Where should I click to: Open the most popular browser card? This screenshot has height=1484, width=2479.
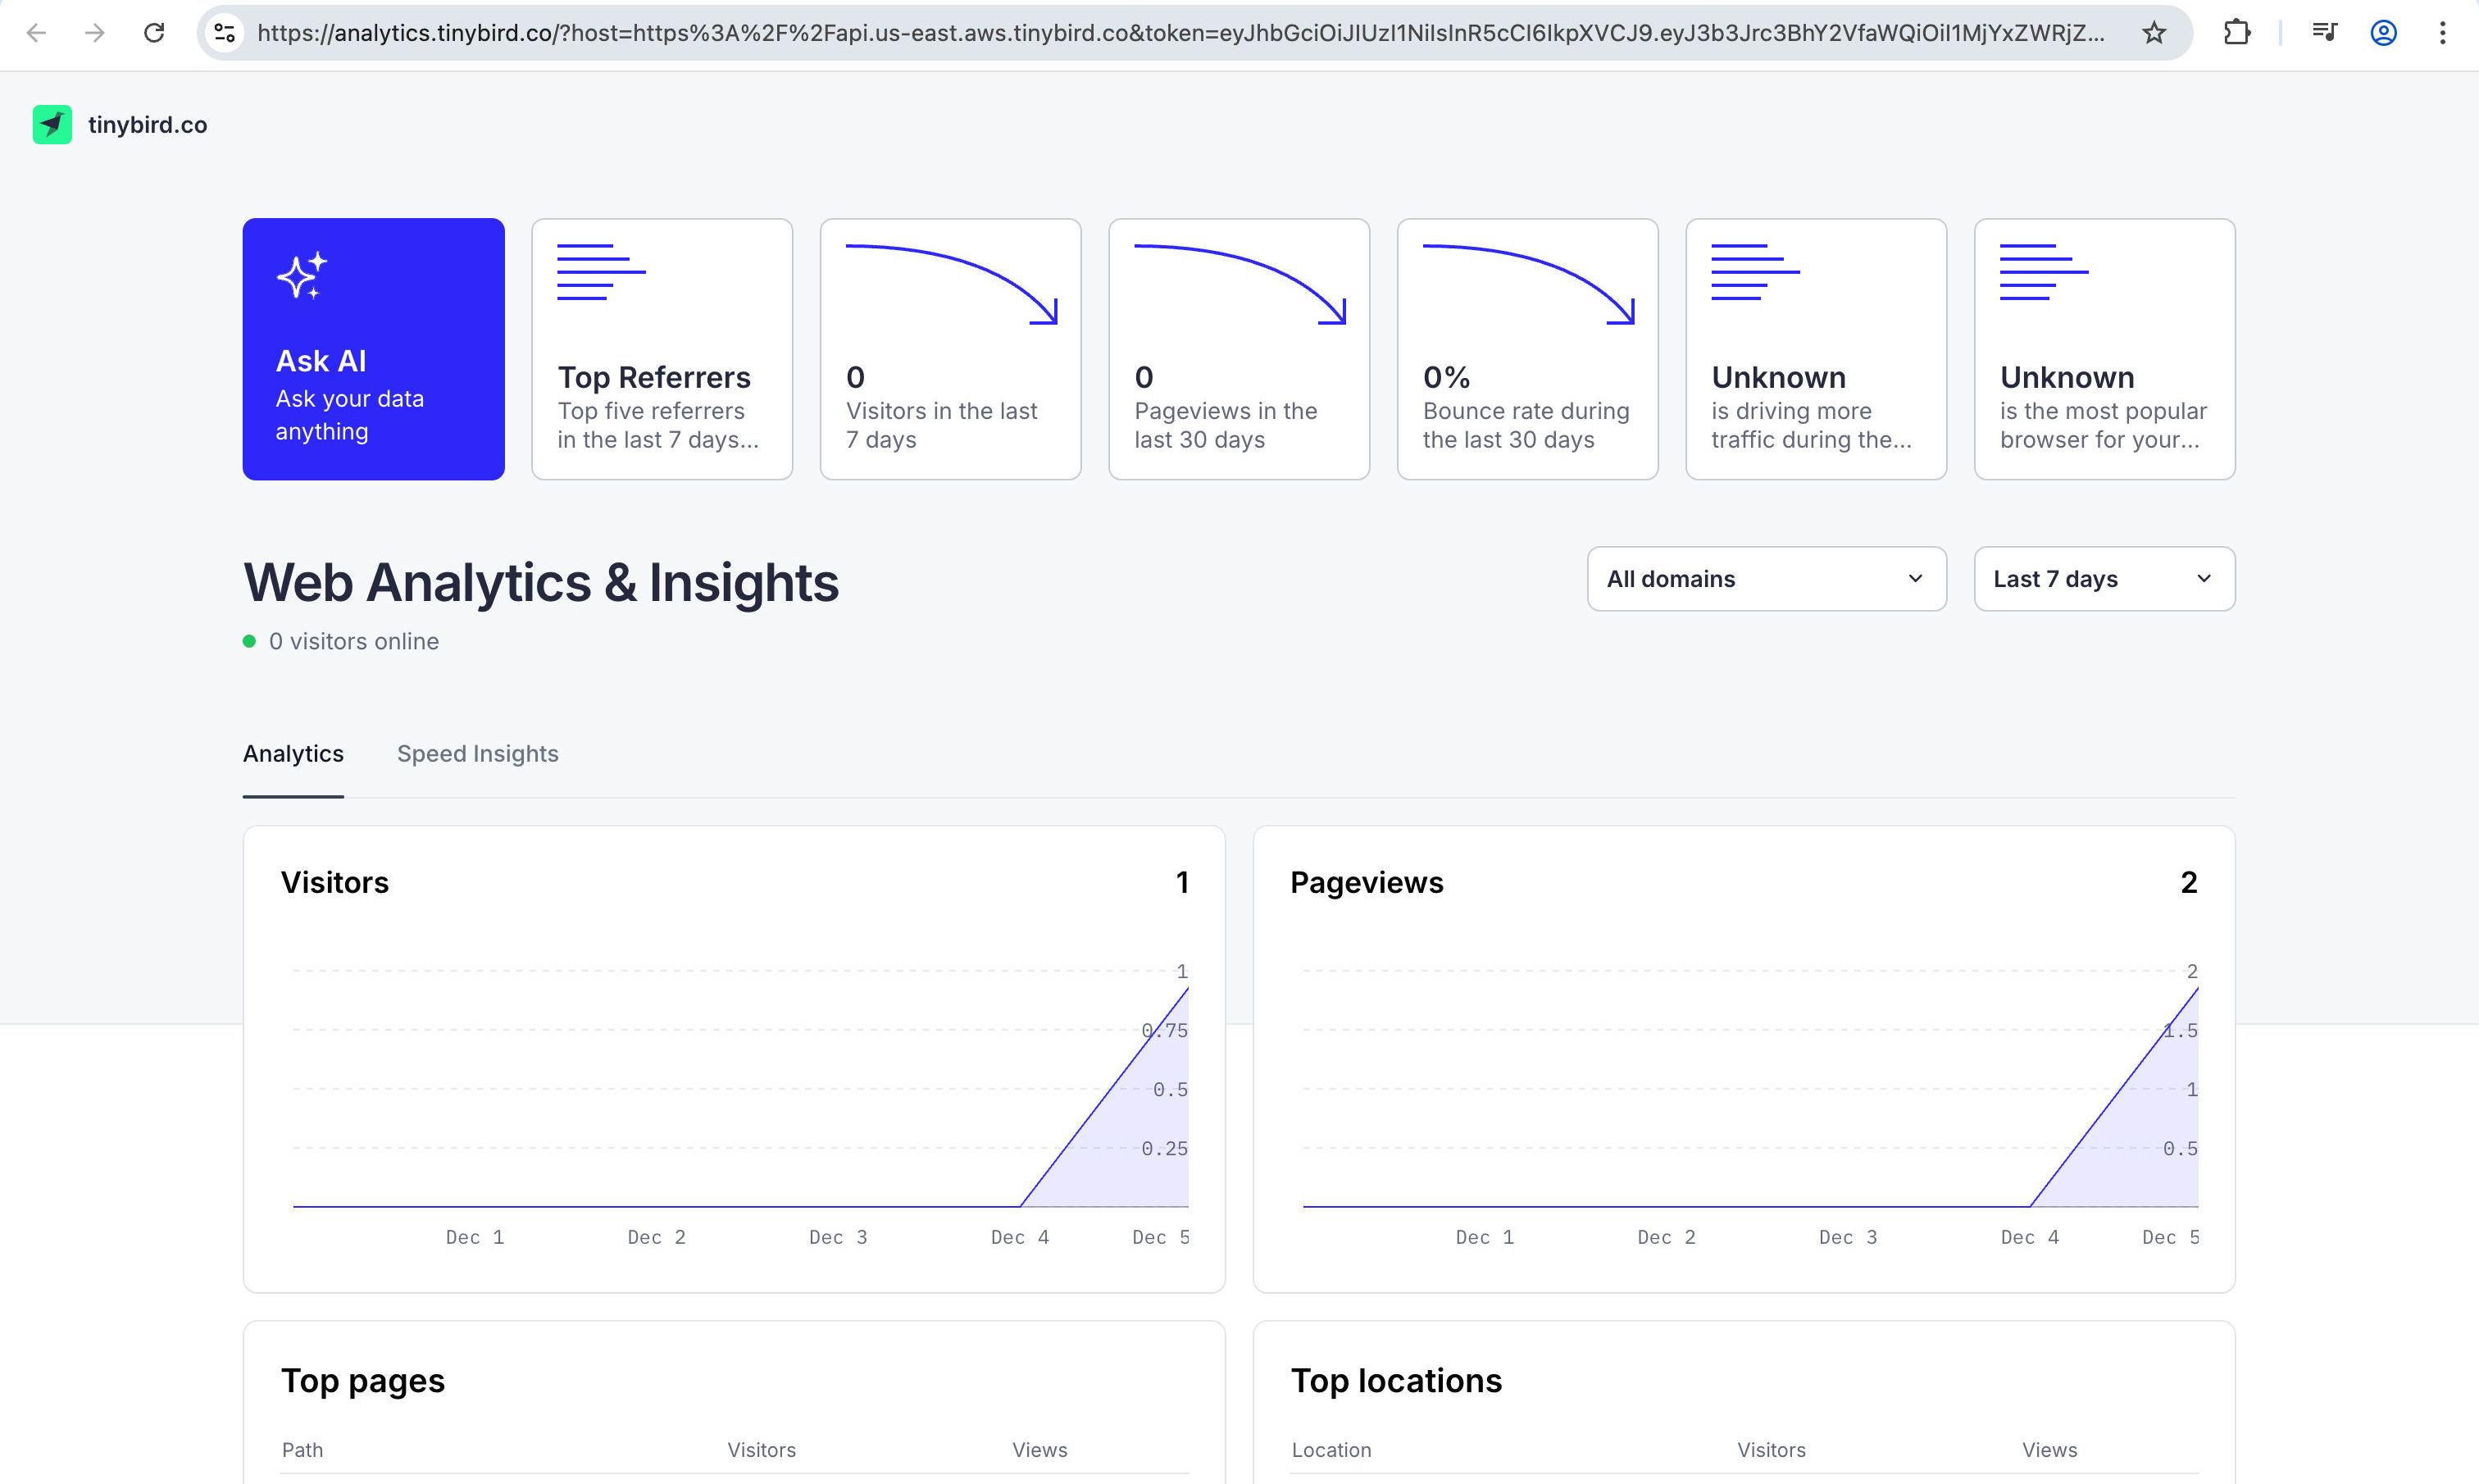pyautogui.click(x=2104, y=349)
